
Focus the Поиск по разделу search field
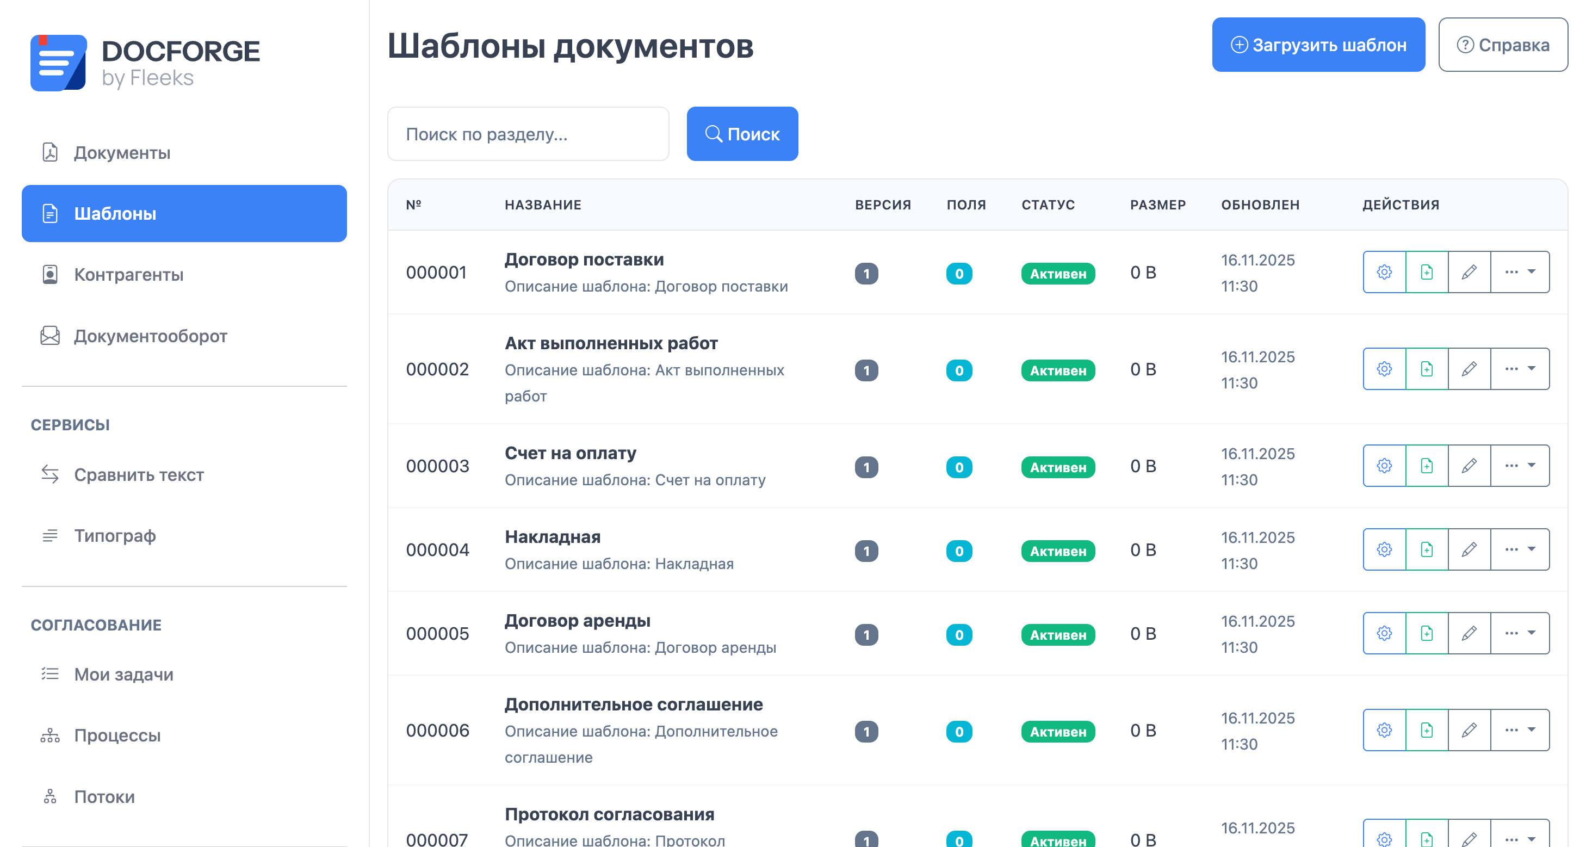coord(528,134)
